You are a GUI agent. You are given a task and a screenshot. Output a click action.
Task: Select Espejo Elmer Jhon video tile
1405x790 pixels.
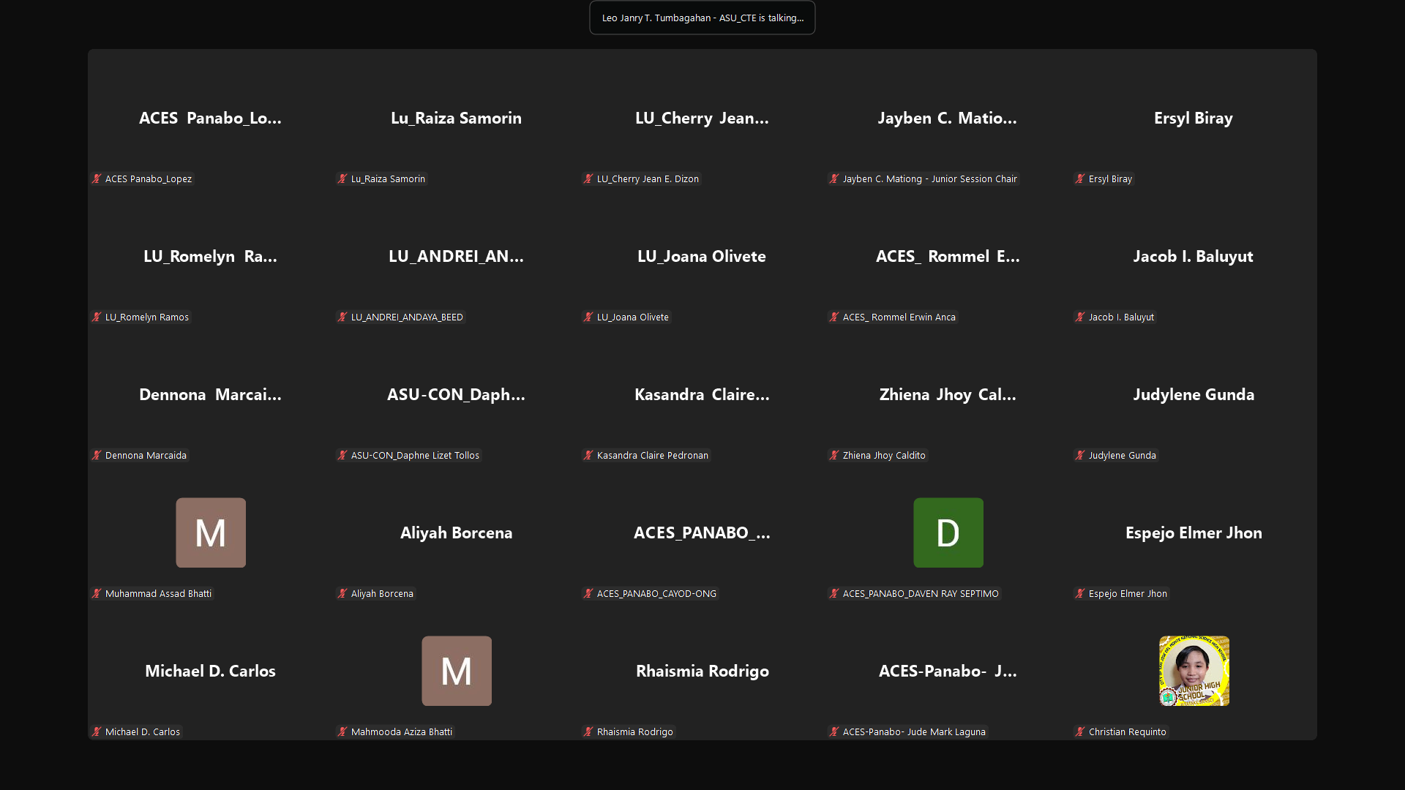click(1194, 533)
